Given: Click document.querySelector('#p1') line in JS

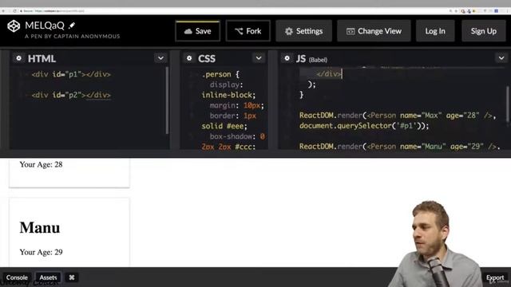Looking at the screenshot, I should [364, 126].
